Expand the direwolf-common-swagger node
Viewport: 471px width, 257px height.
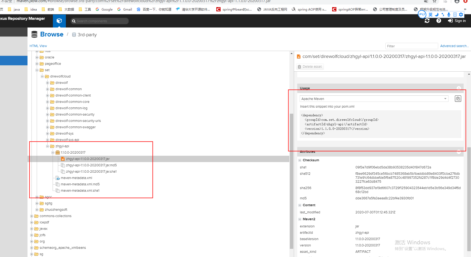tap(48, 127)
